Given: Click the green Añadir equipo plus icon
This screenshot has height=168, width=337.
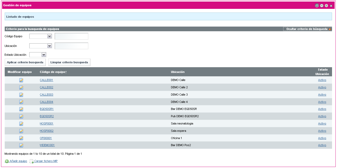Looking at the screenshot, I should pos(7,161).
